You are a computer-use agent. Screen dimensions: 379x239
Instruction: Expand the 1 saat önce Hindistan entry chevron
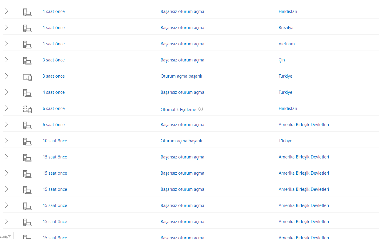coord(6,11)
